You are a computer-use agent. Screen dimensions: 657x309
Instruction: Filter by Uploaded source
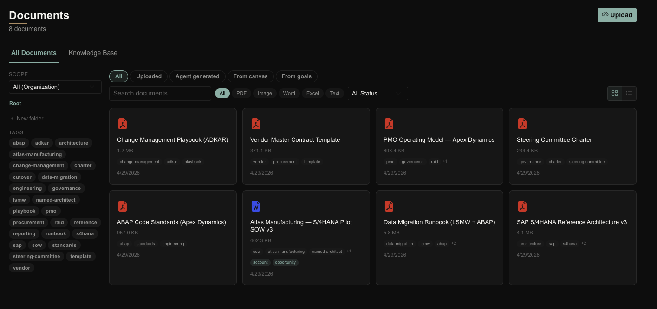(x=149, y=76)
